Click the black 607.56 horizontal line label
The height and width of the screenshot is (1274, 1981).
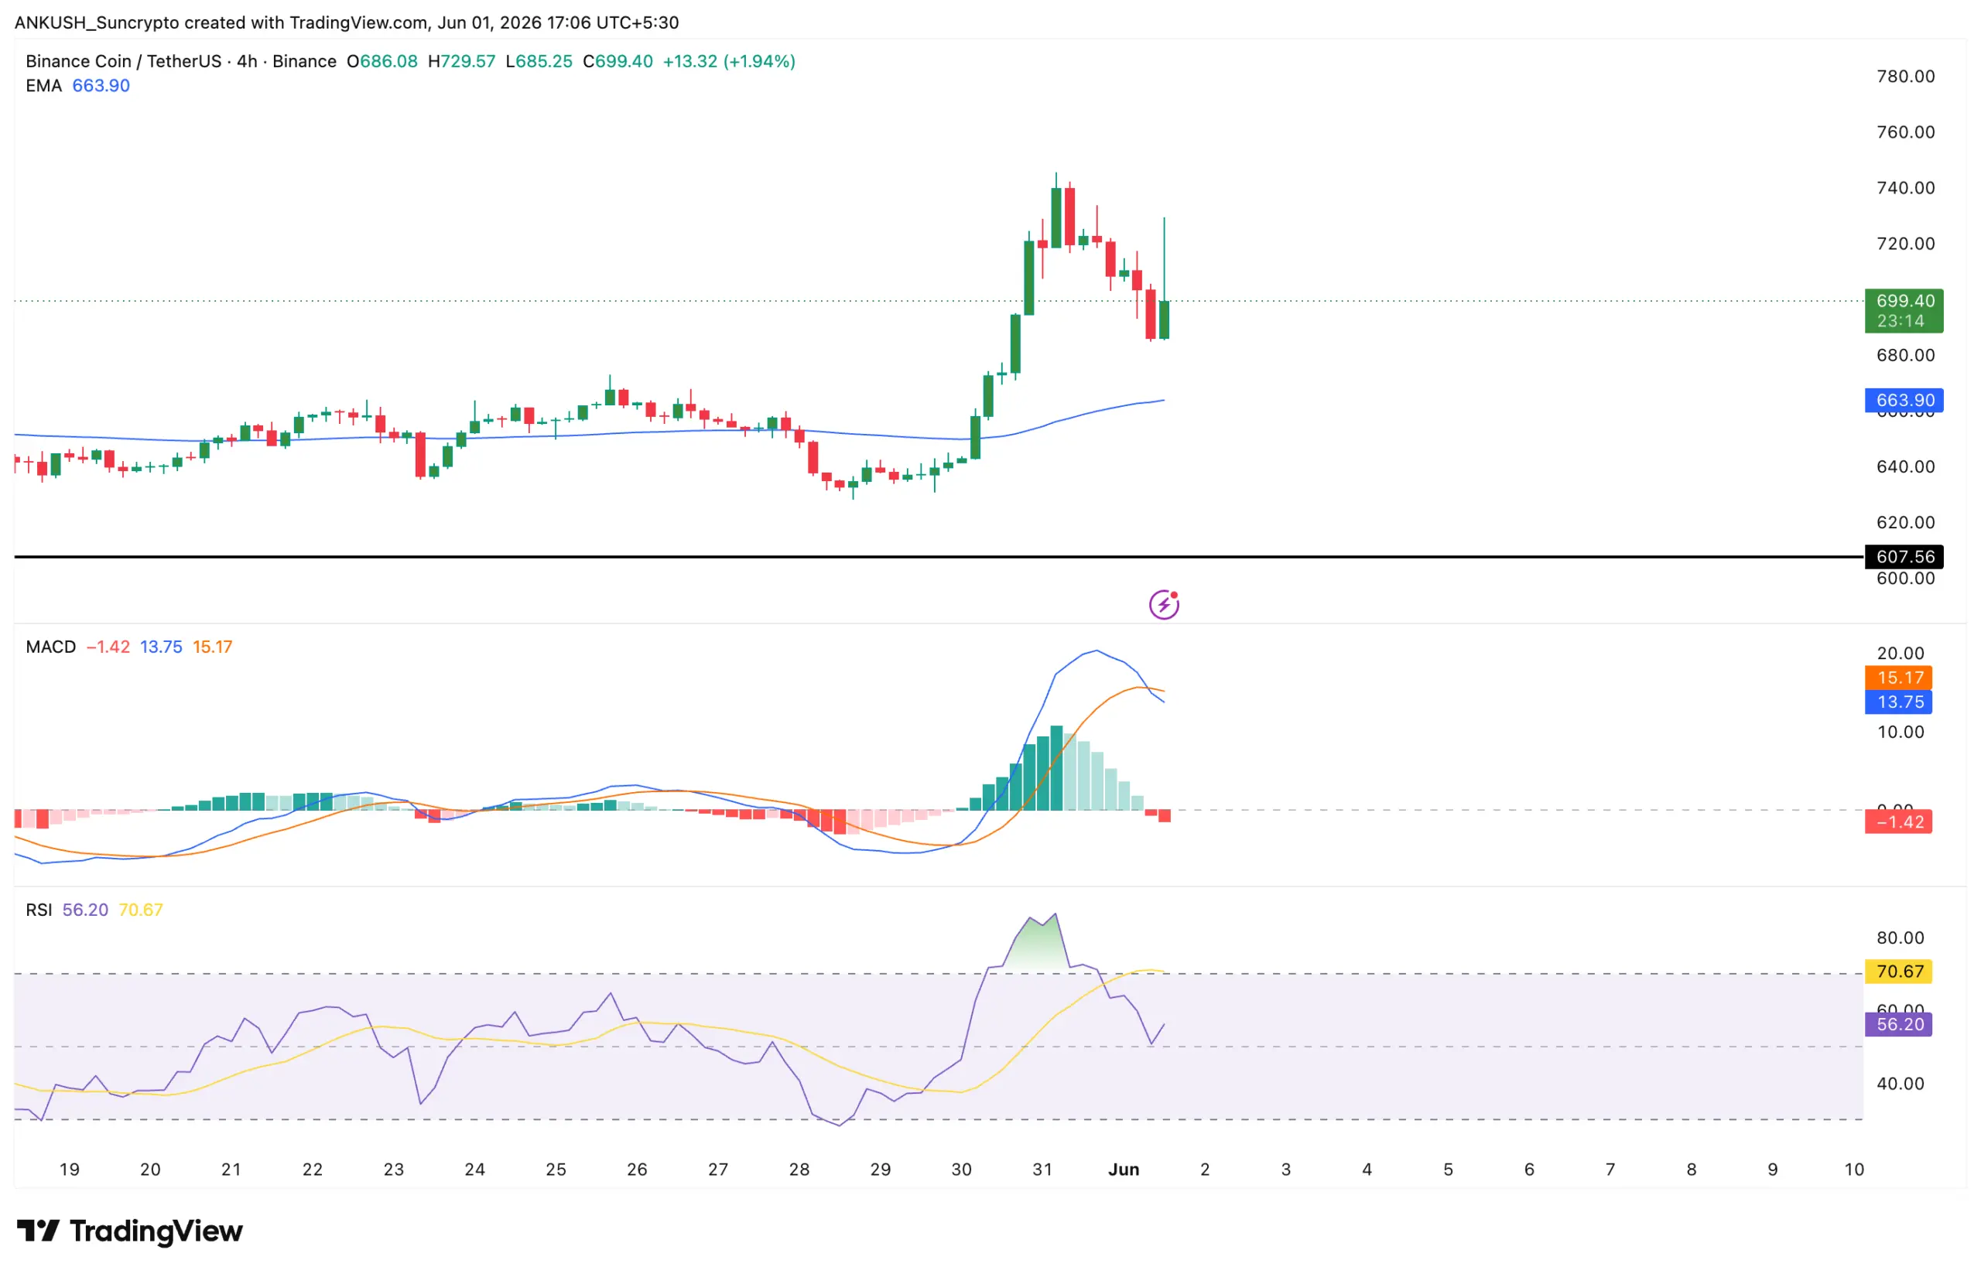(1904, 557)
